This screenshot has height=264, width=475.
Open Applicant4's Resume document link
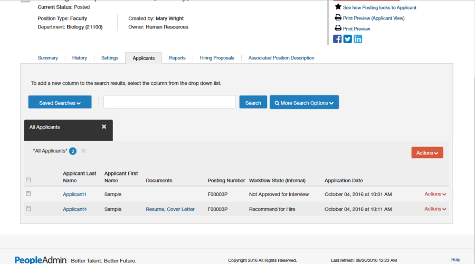coord(155,209)
